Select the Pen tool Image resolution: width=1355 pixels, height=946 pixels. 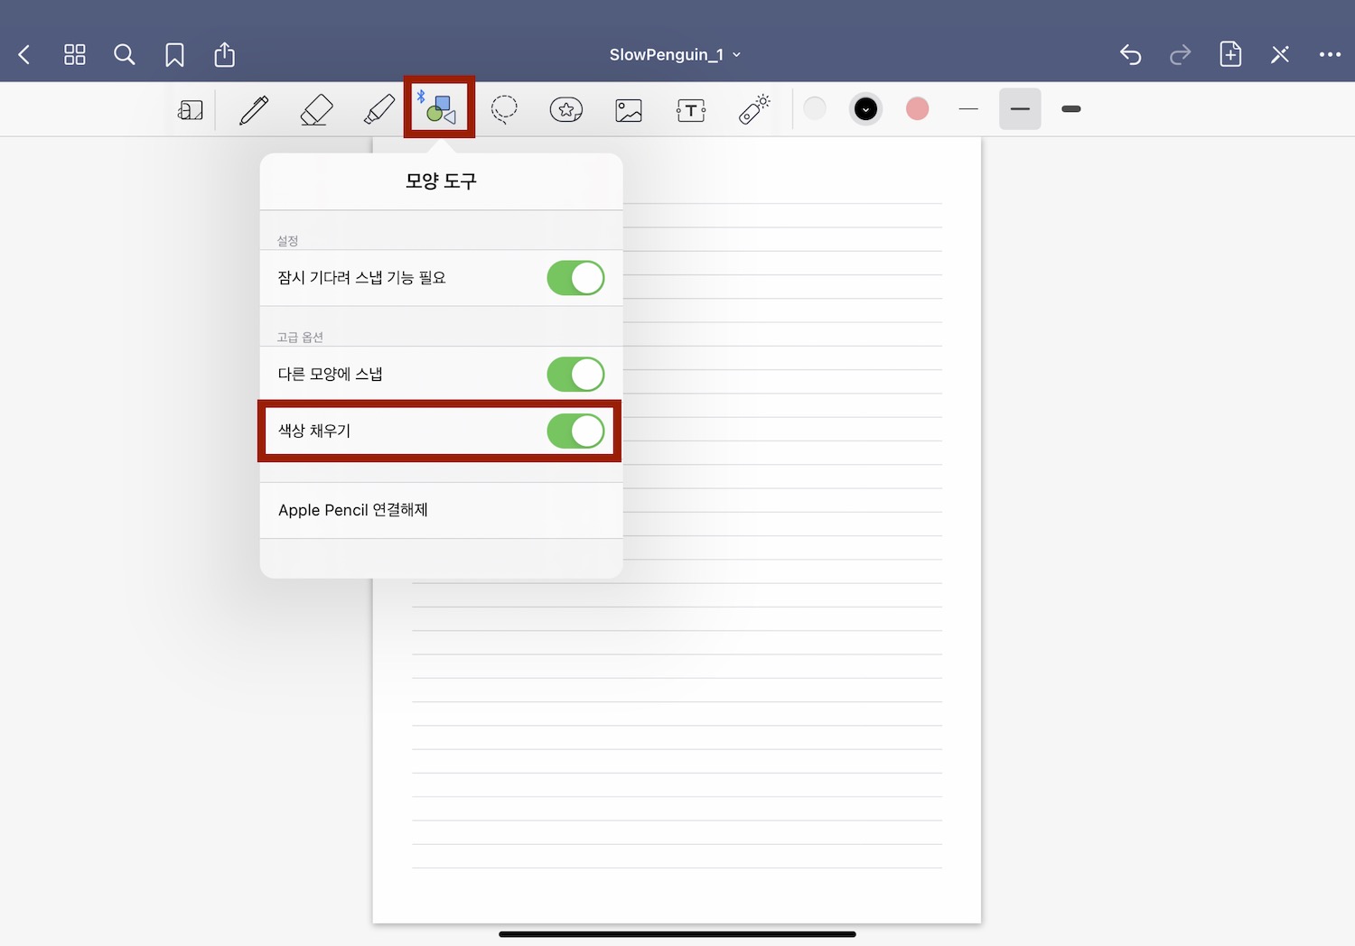coord(253,109)
